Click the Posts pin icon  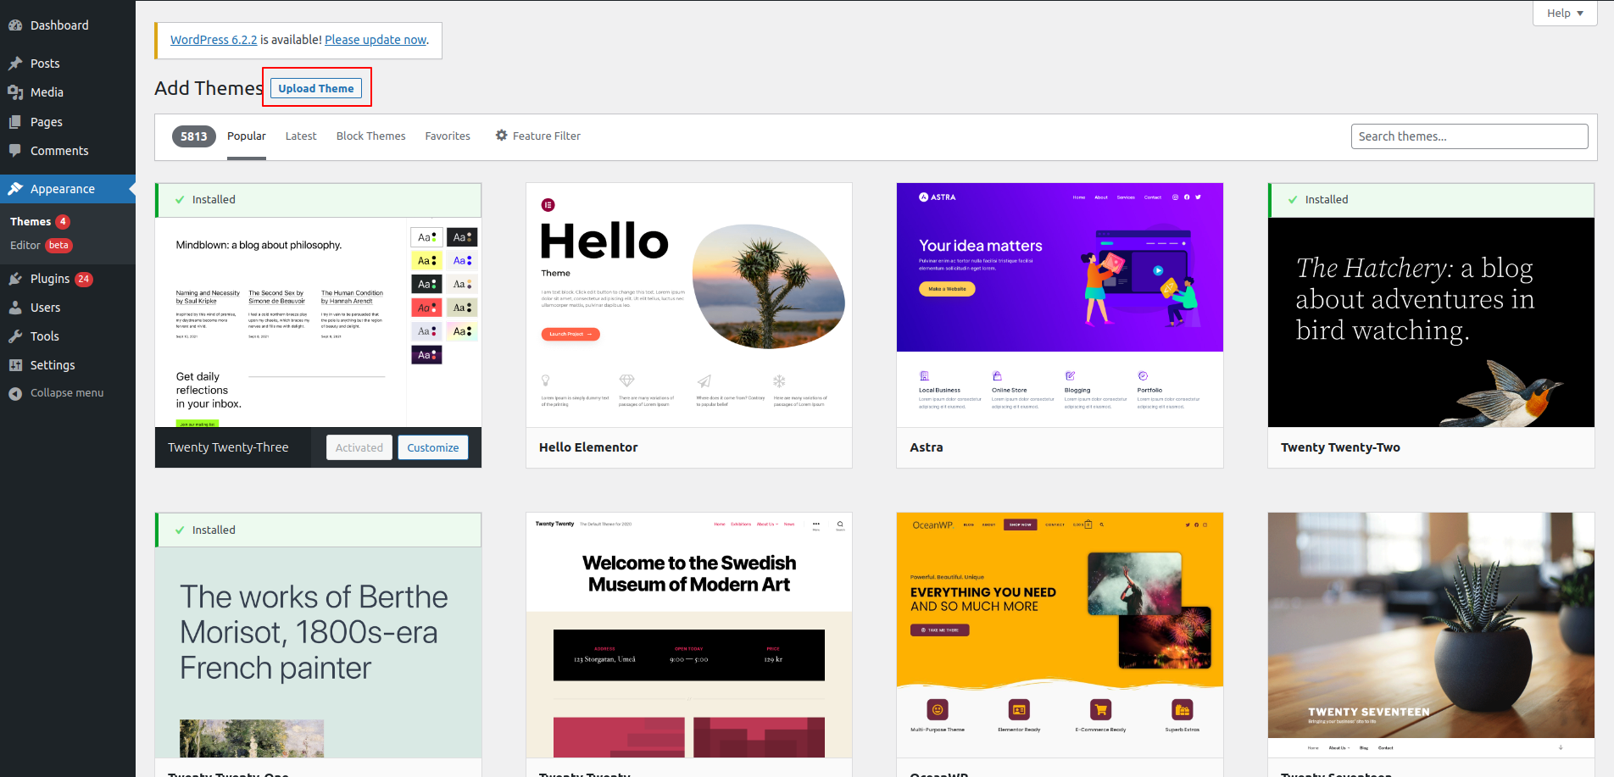[17, 63]
